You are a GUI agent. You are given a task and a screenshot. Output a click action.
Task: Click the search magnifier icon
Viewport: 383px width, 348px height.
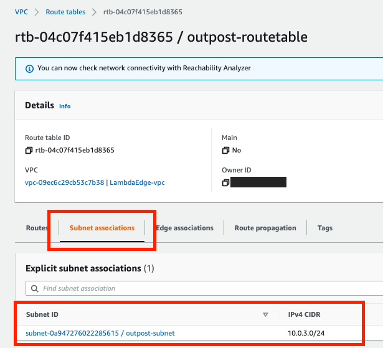point(35,288)
